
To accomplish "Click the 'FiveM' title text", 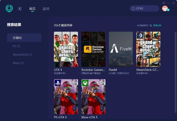I will (113, 70).
